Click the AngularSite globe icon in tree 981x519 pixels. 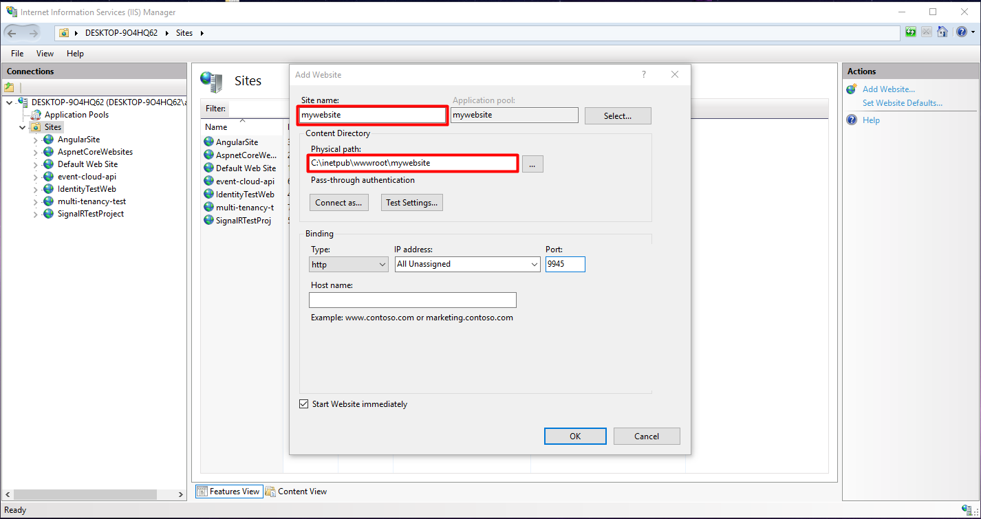pyautogui.click(x=48, y=140)
